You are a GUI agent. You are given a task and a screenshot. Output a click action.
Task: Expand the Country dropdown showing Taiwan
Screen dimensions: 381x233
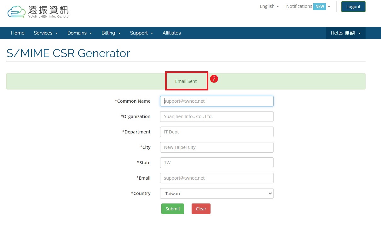pos(216,193)
